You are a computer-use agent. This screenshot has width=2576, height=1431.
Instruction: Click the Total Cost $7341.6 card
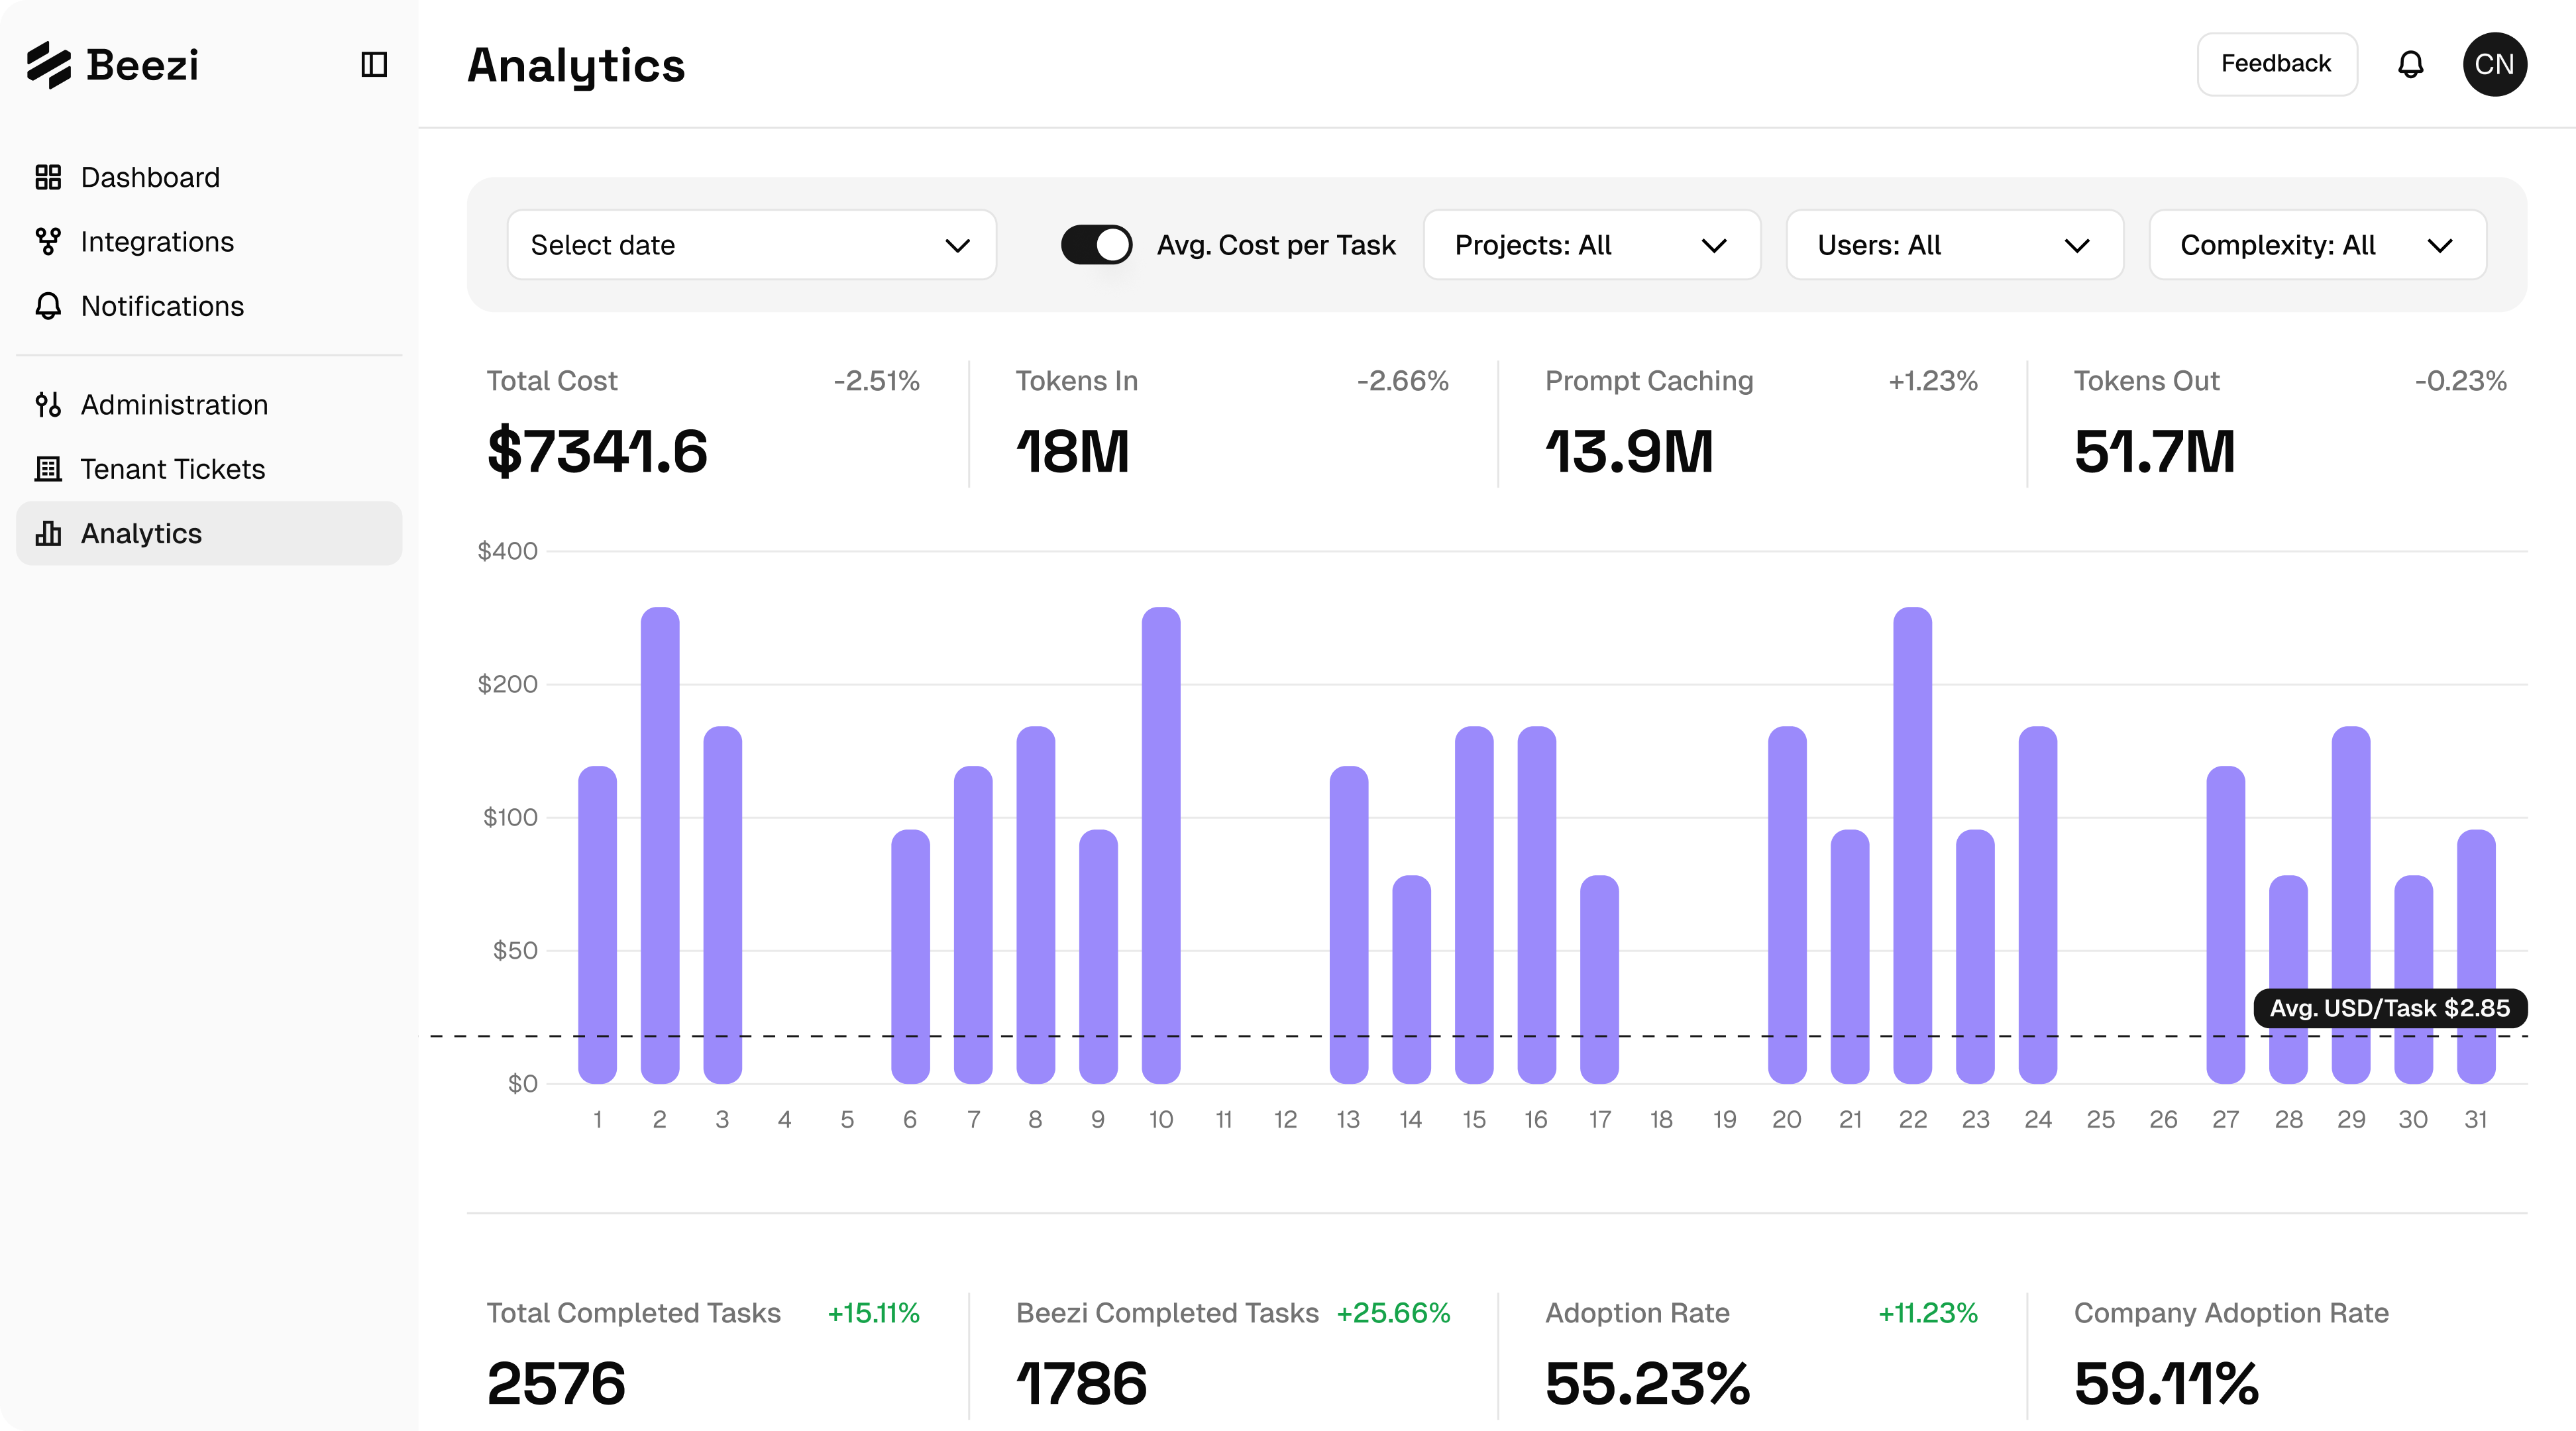pos(703,424)
